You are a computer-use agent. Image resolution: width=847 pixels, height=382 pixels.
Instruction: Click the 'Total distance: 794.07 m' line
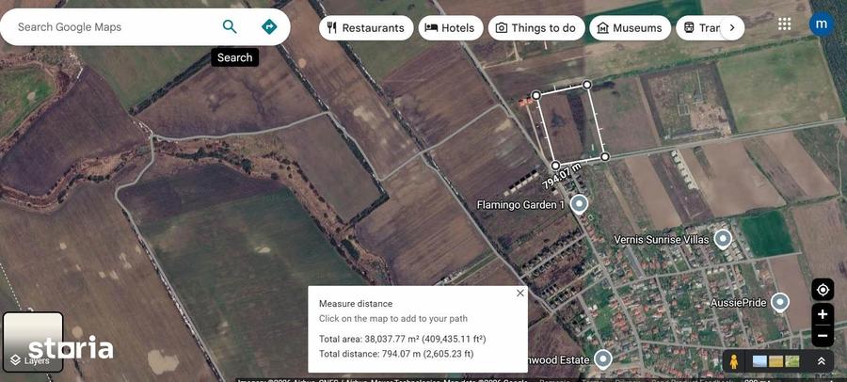coord(396,354)
